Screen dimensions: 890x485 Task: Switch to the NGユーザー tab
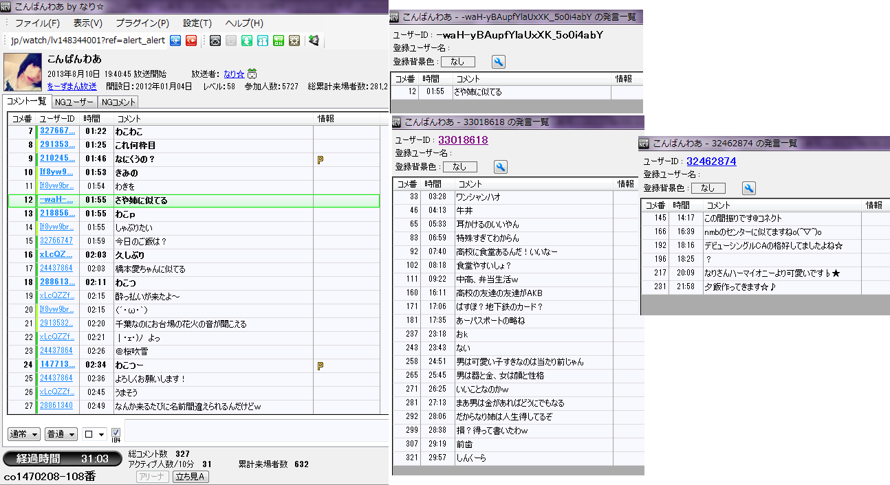[74, 102]
